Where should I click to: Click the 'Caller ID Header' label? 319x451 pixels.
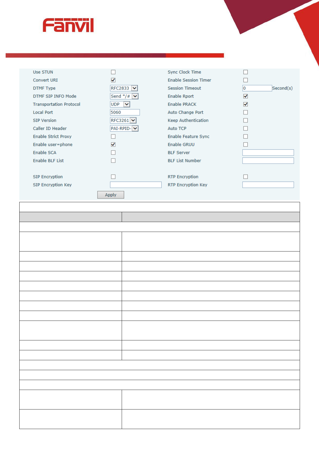coord(50,128)
